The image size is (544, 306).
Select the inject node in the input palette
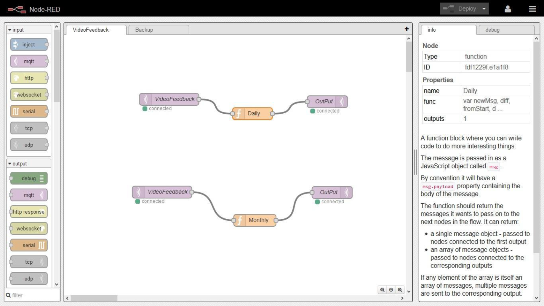pyautogui.click(x=29, y=45)
